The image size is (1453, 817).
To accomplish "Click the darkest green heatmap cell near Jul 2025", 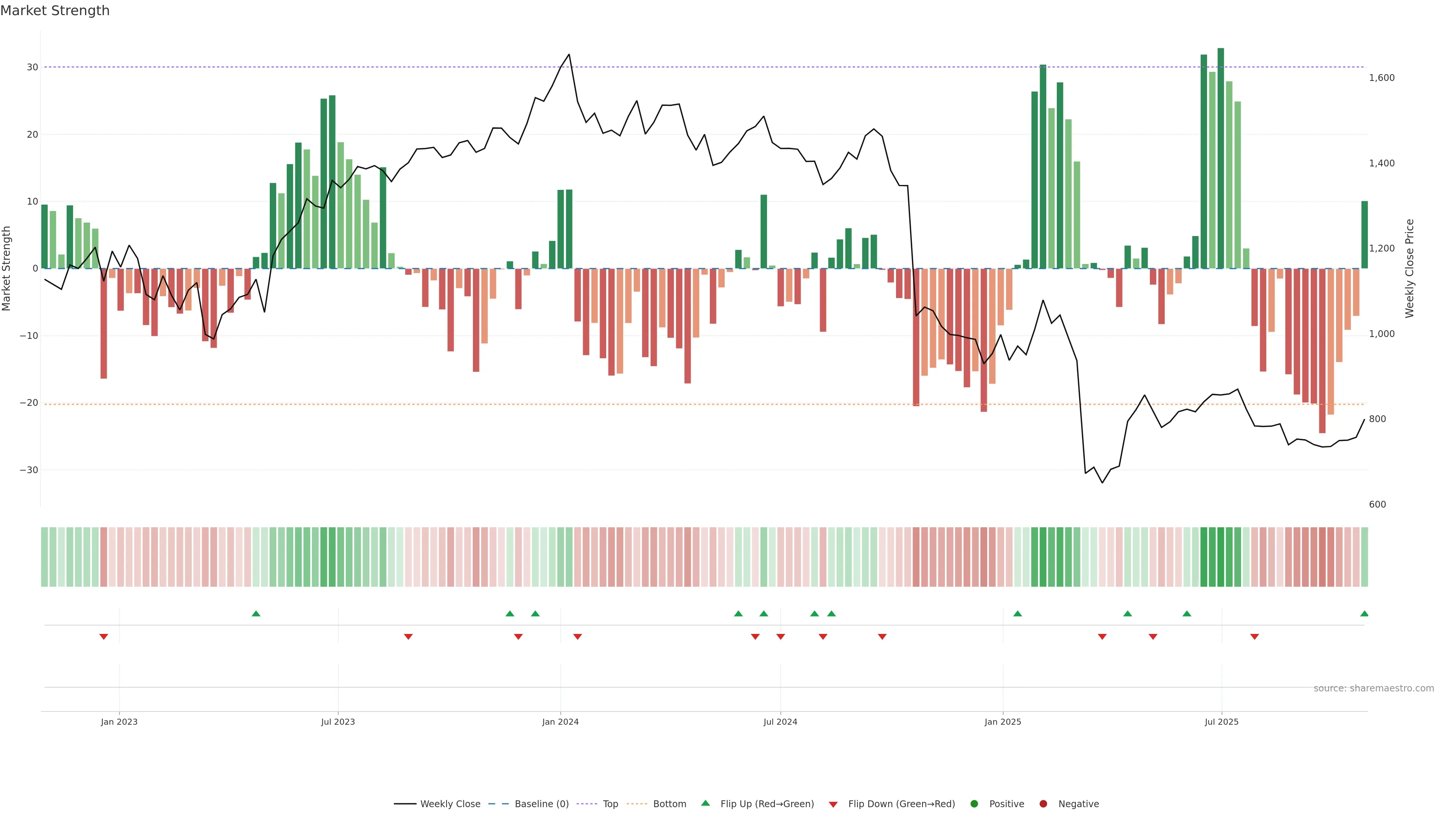I will click(x=1221, y=556).
